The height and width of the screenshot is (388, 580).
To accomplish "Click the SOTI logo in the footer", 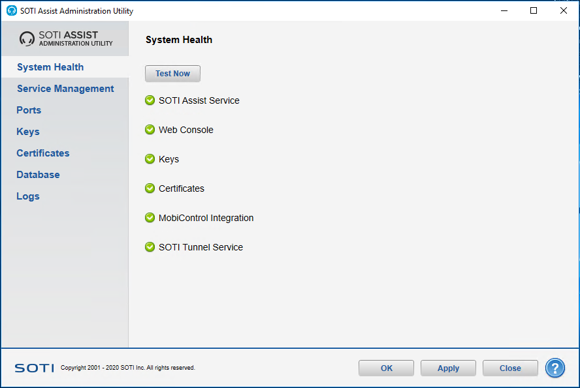I will pyautogui.click(x=34, y=368).
